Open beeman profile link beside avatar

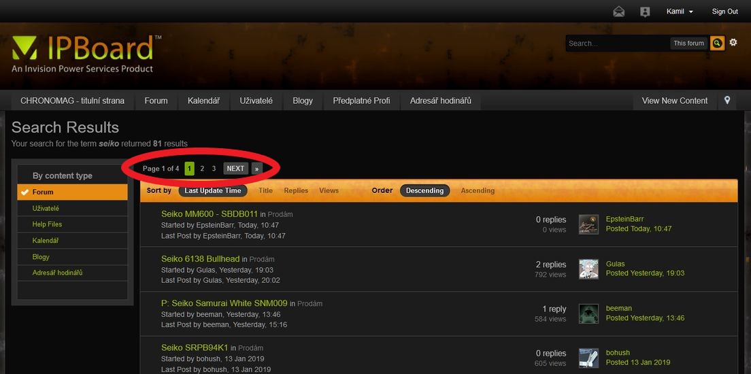[619, 309]
